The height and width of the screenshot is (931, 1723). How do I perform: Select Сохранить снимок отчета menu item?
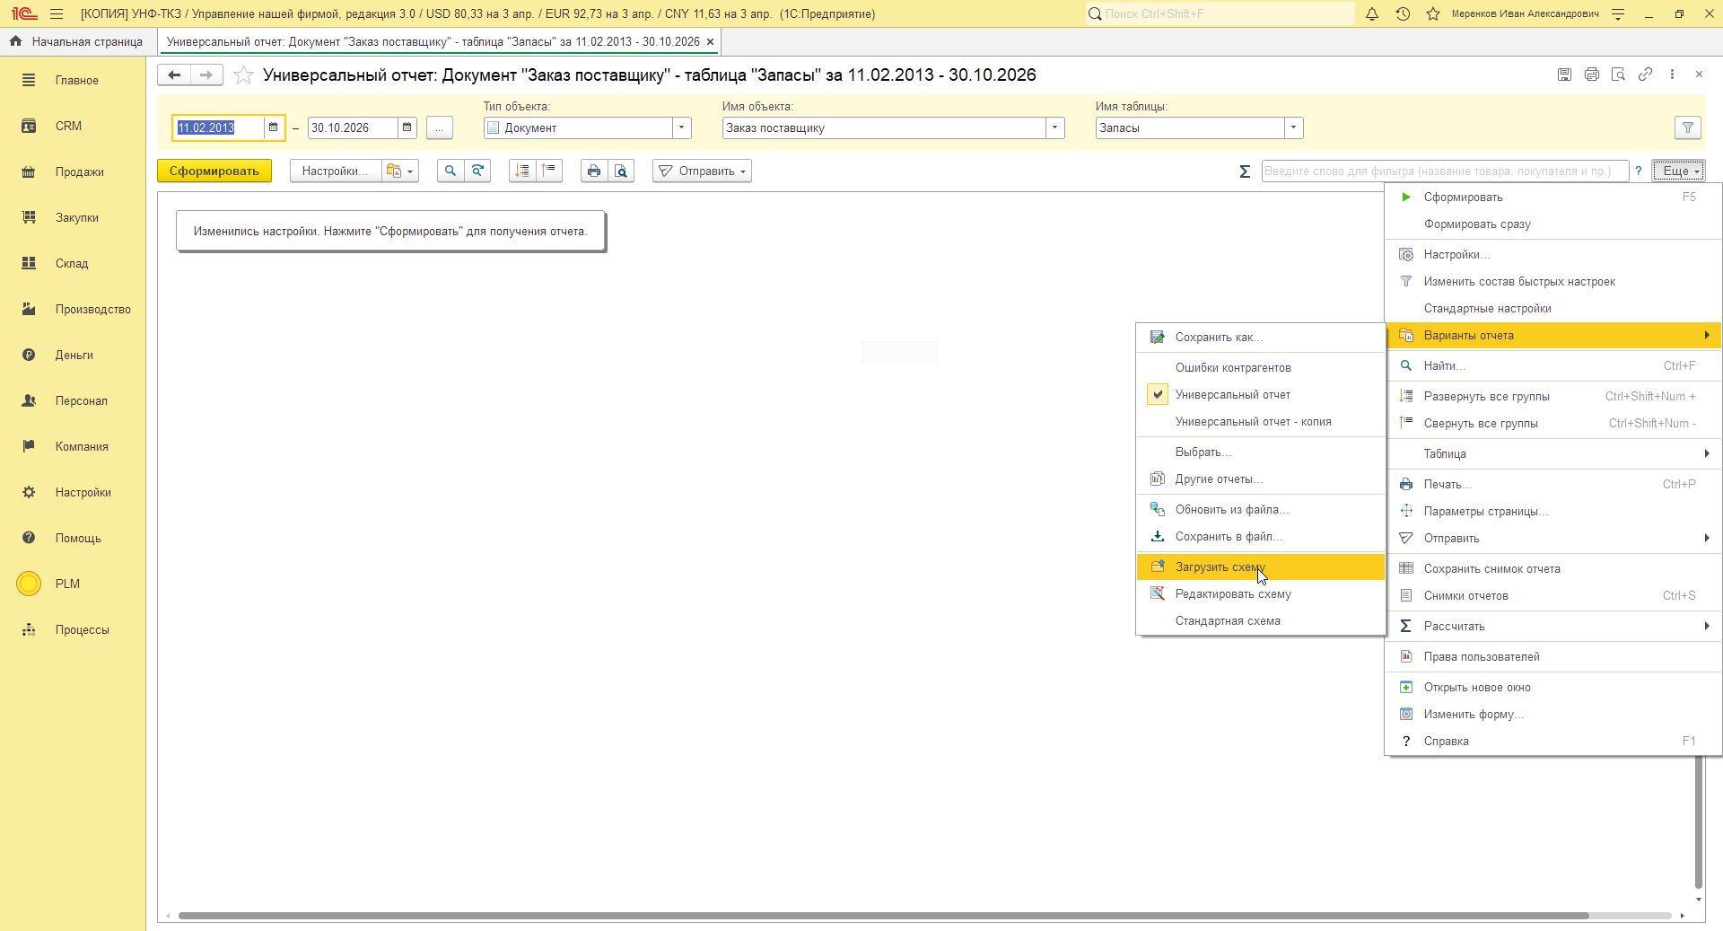[x=1491, y=569]
